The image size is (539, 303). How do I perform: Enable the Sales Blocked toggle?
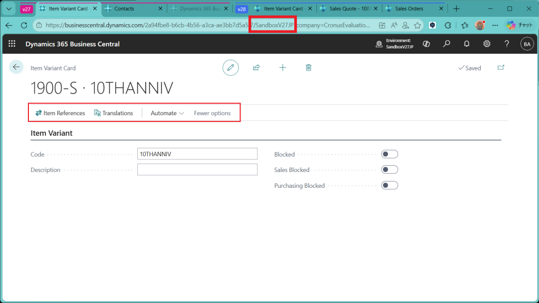point(390,170)
